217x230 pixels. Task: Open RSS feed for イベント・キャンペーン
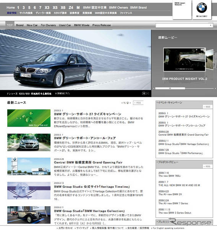tap(207, 107)
